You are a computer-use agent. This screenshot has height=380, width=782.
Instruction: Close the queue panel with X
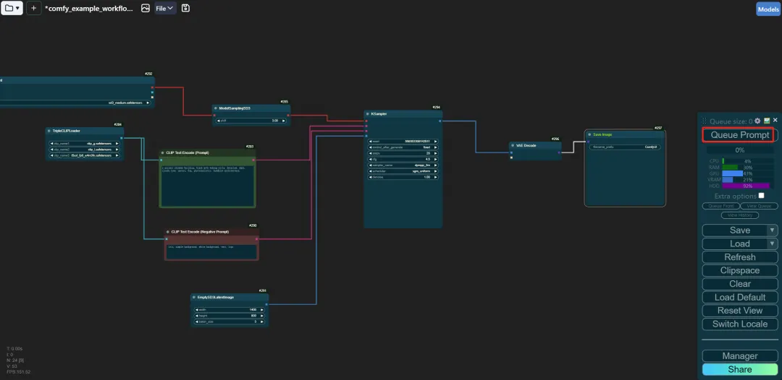click(775, 121)
